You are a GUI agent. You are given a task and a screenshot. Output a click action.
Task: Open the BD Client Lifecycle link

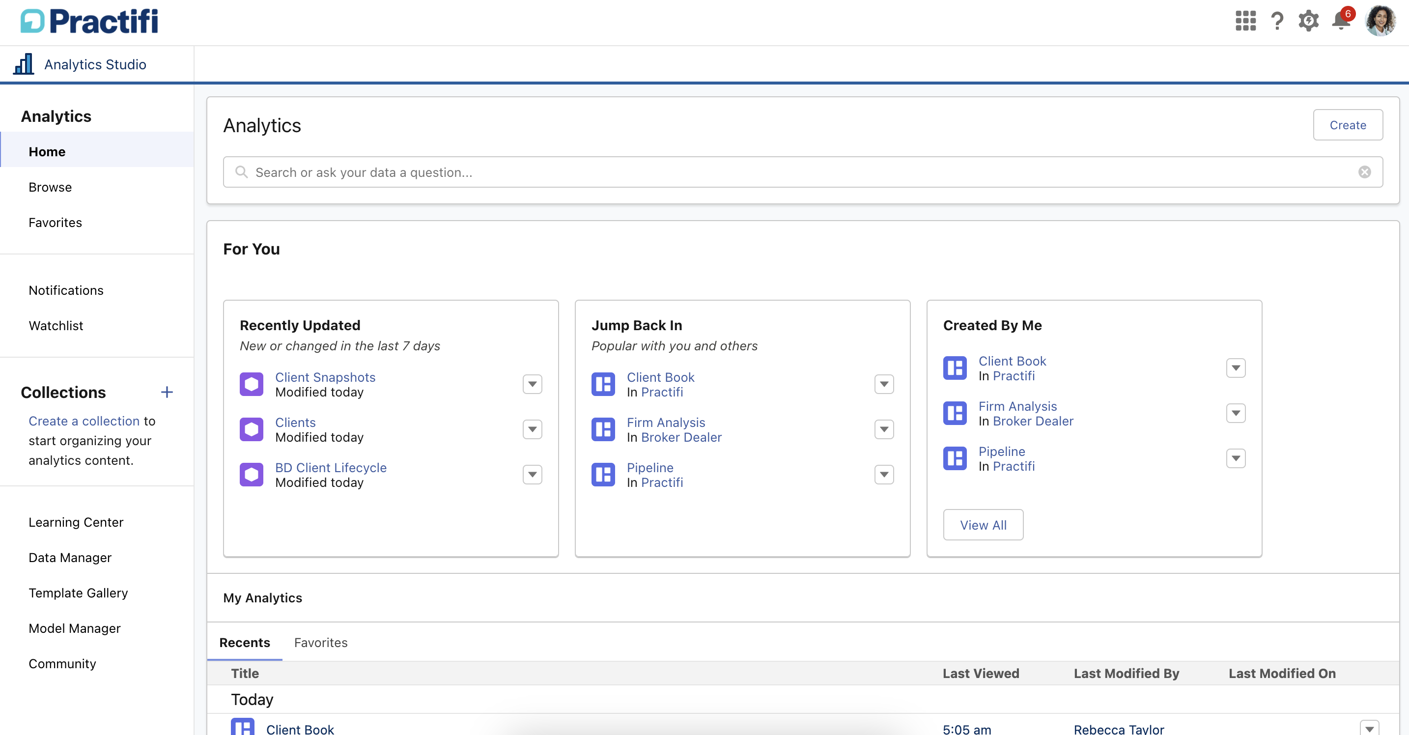pos(330,468)
